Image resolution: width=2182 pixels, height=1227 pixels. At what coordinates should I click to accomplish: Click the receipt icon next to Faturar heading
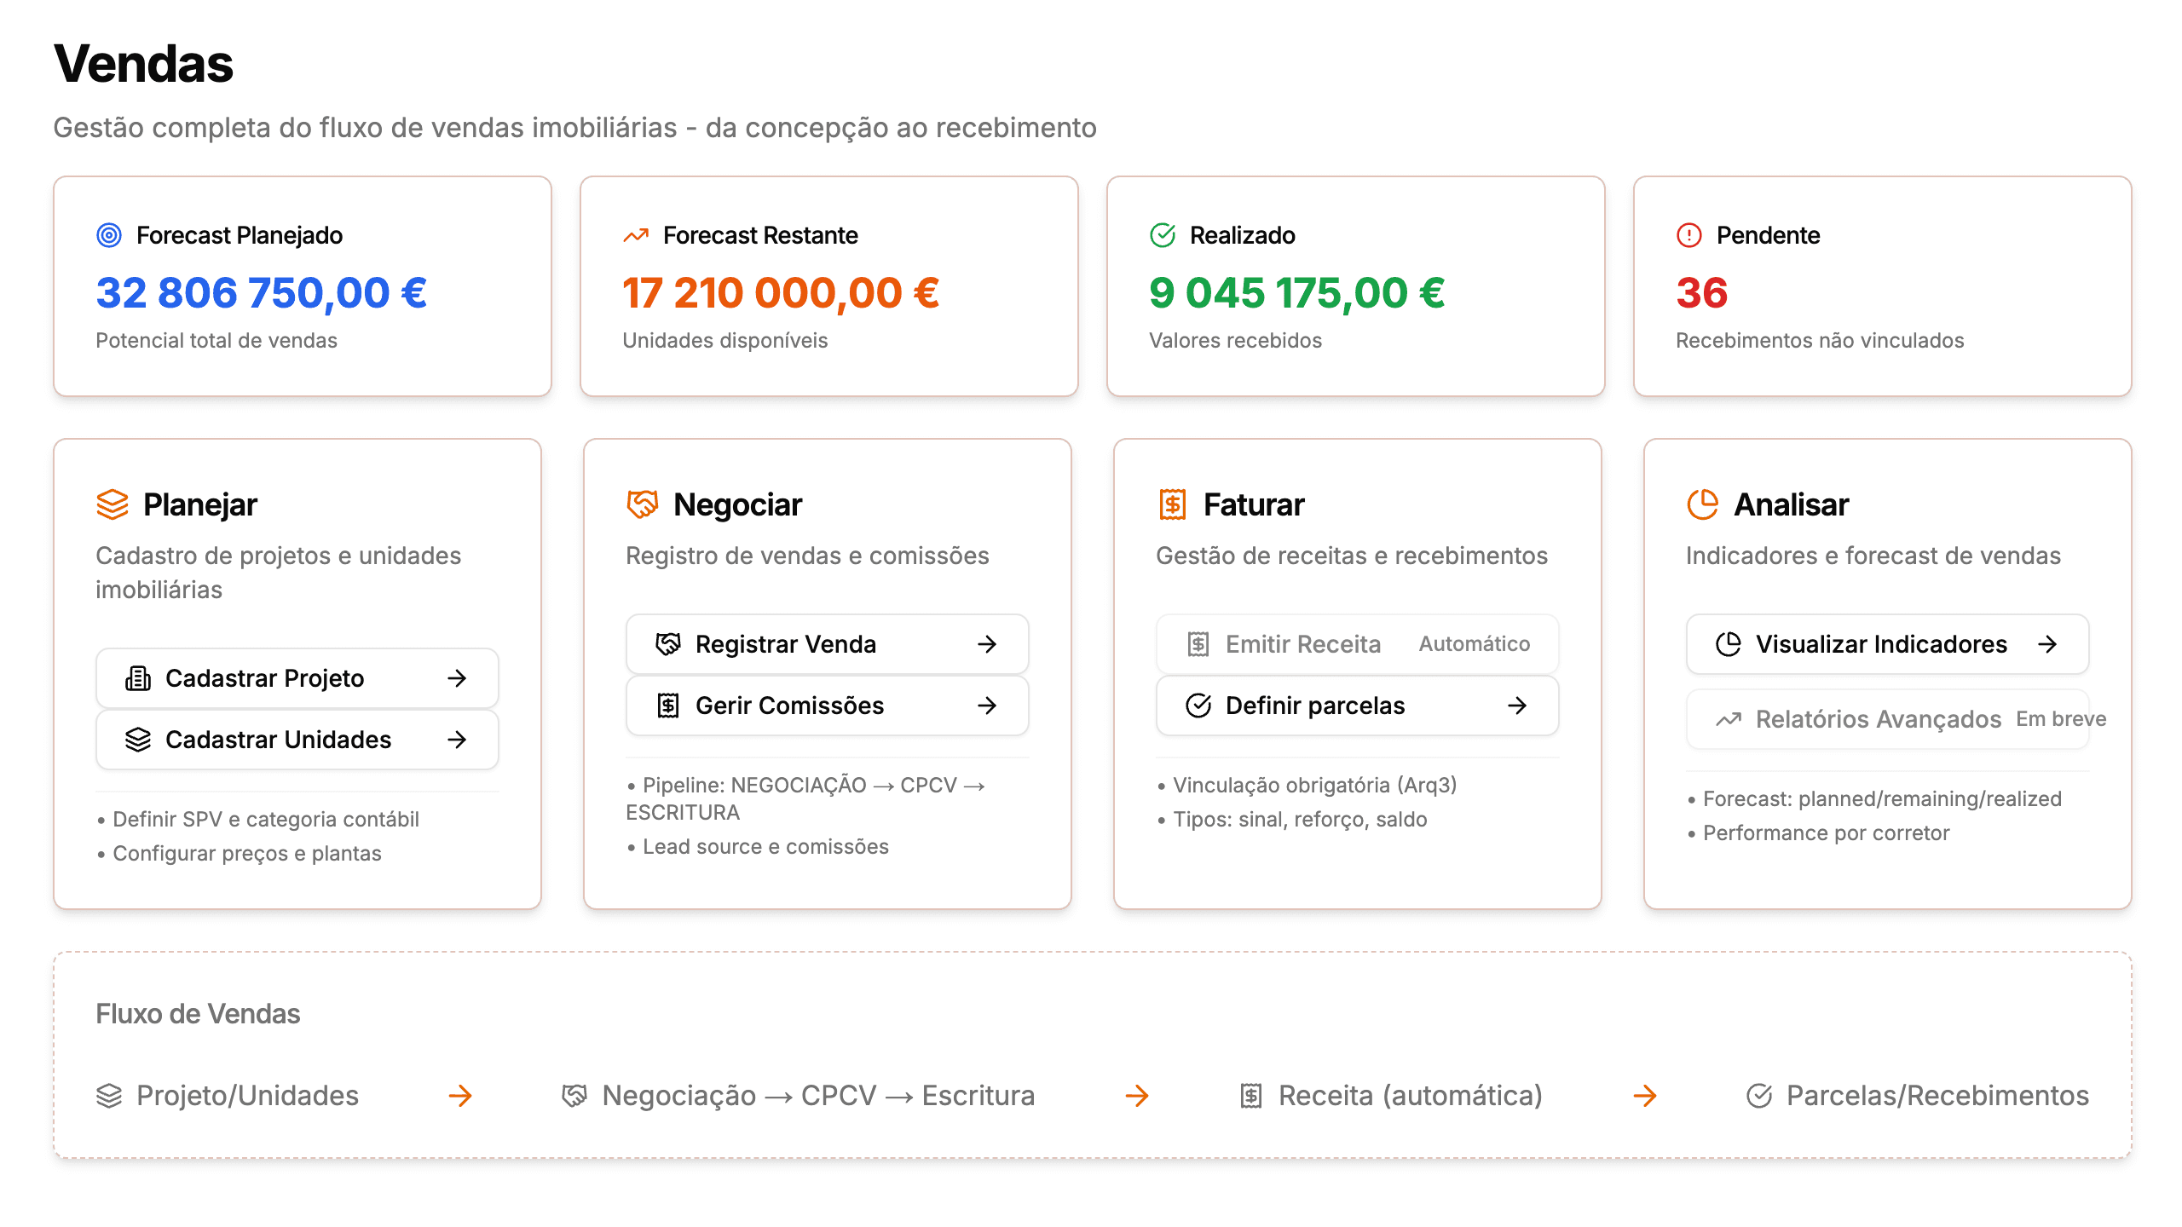pos(1173,504)
